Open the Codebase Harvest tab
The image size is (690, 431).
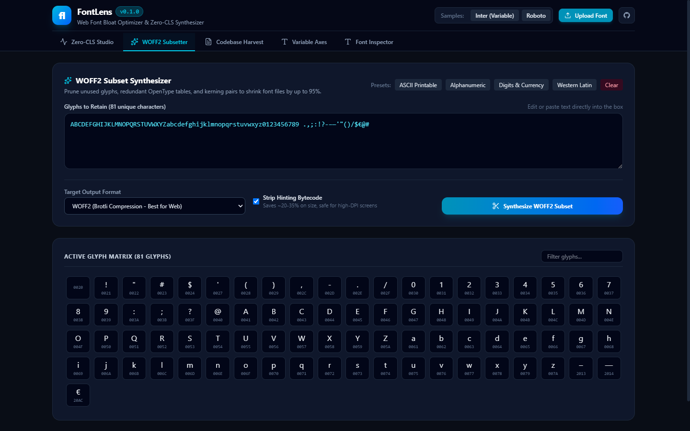pos(234,42)
